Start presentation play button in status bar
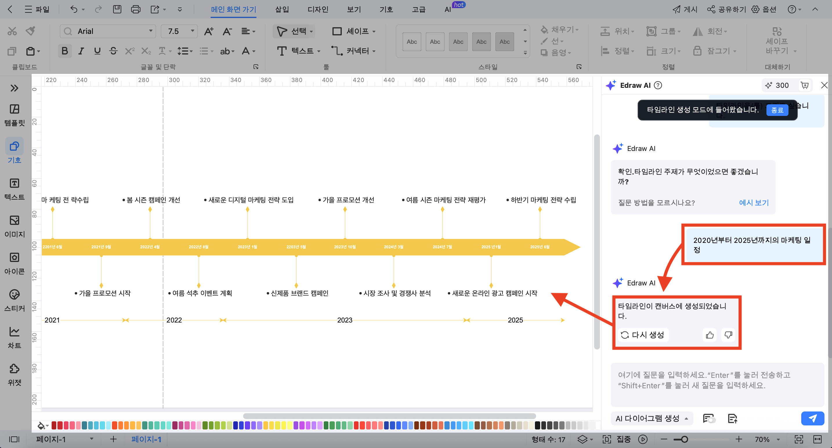832x448 pixels. [x=643, y=439]
